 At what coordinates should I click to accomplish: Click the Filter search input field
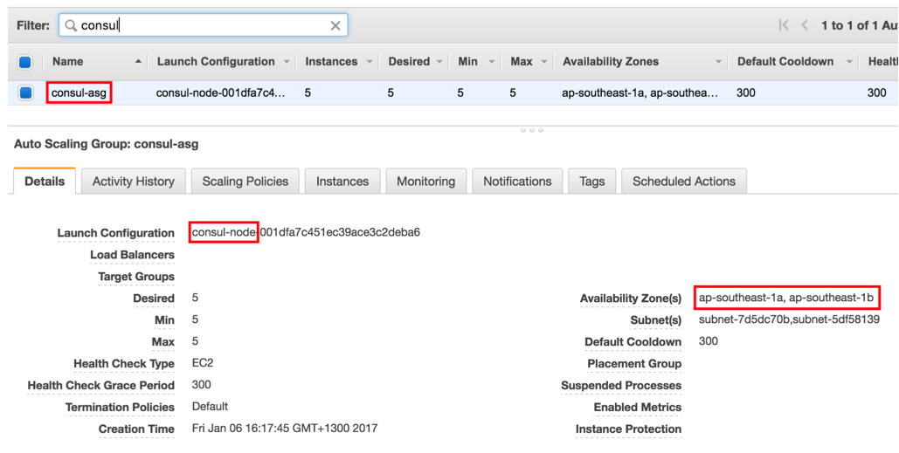click(204, 25)
